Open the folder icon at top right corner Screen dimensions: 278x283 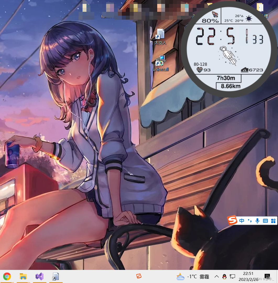coord(260,8)
